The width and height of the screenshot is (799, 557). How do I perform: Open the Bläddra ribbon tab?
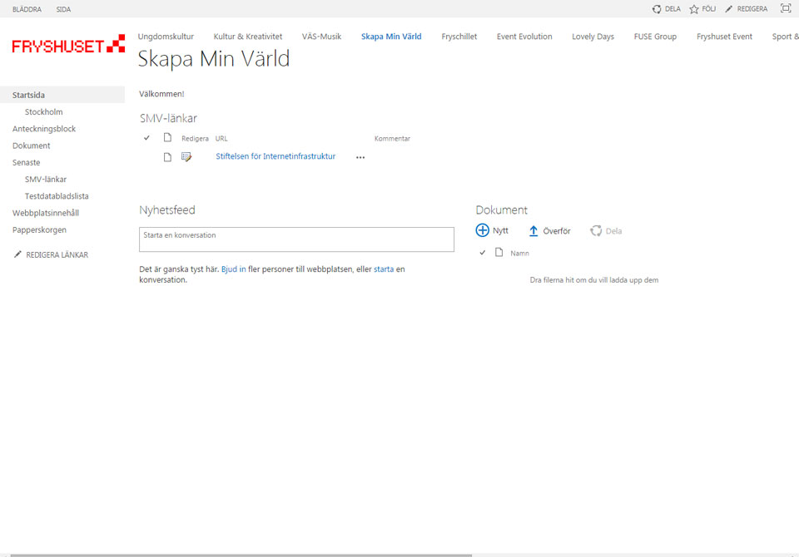click(x=27, y=9)
